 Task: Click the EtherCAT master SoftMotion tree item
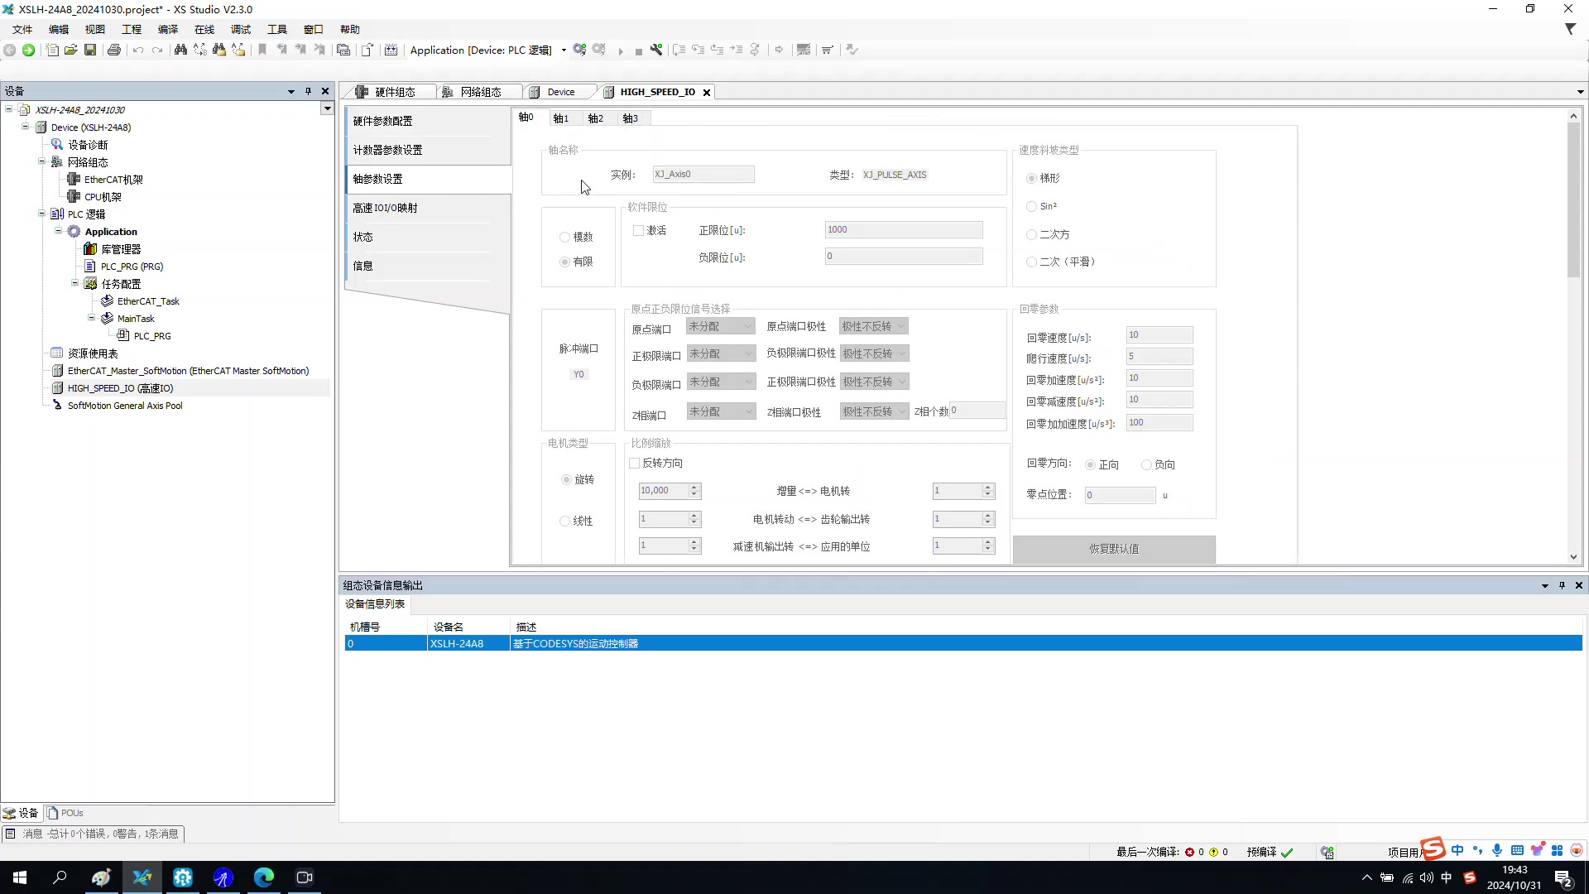click(188, 371)
